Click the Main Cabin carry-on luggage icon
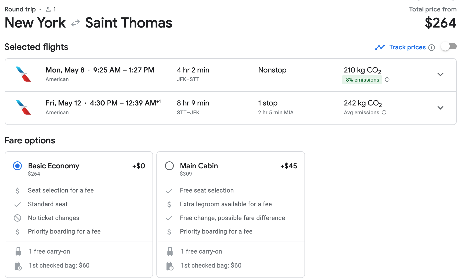Image resolution: width=464 pixels, height=279 pixels. [x=170, y=251]
